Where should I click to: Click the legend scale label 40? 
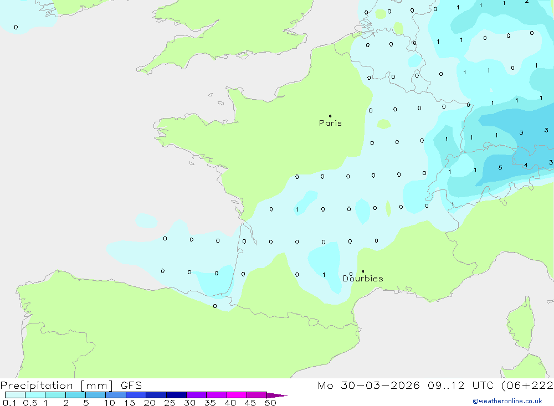click(x=230, y=403)
